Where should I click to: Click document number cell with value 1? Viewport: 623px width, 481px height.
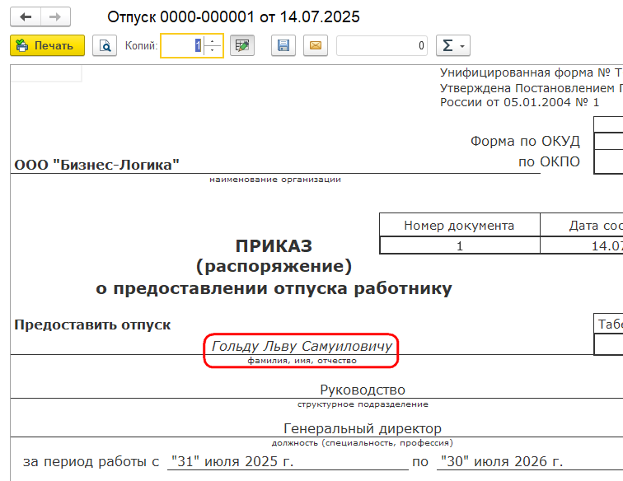point(459,246)
